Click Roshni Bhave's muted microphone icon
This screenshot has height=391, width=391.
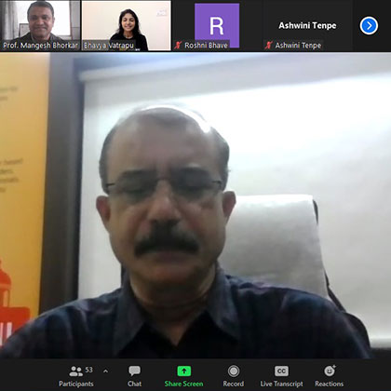click(178, 46)
